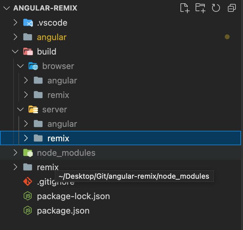Click the browser folder globe icon

pos(33,66)
